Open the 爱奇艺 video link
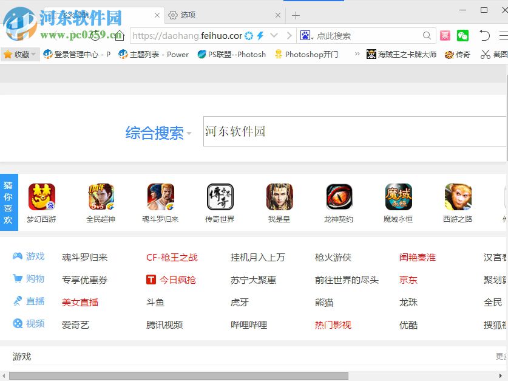This screenshot has width=508, height=381. tap(75, 324)
